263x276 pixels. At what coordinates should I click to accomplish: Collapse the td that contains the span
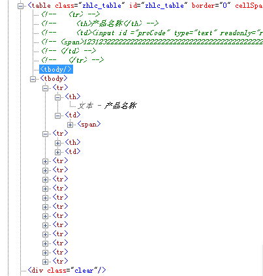click(x=57, y=115)
